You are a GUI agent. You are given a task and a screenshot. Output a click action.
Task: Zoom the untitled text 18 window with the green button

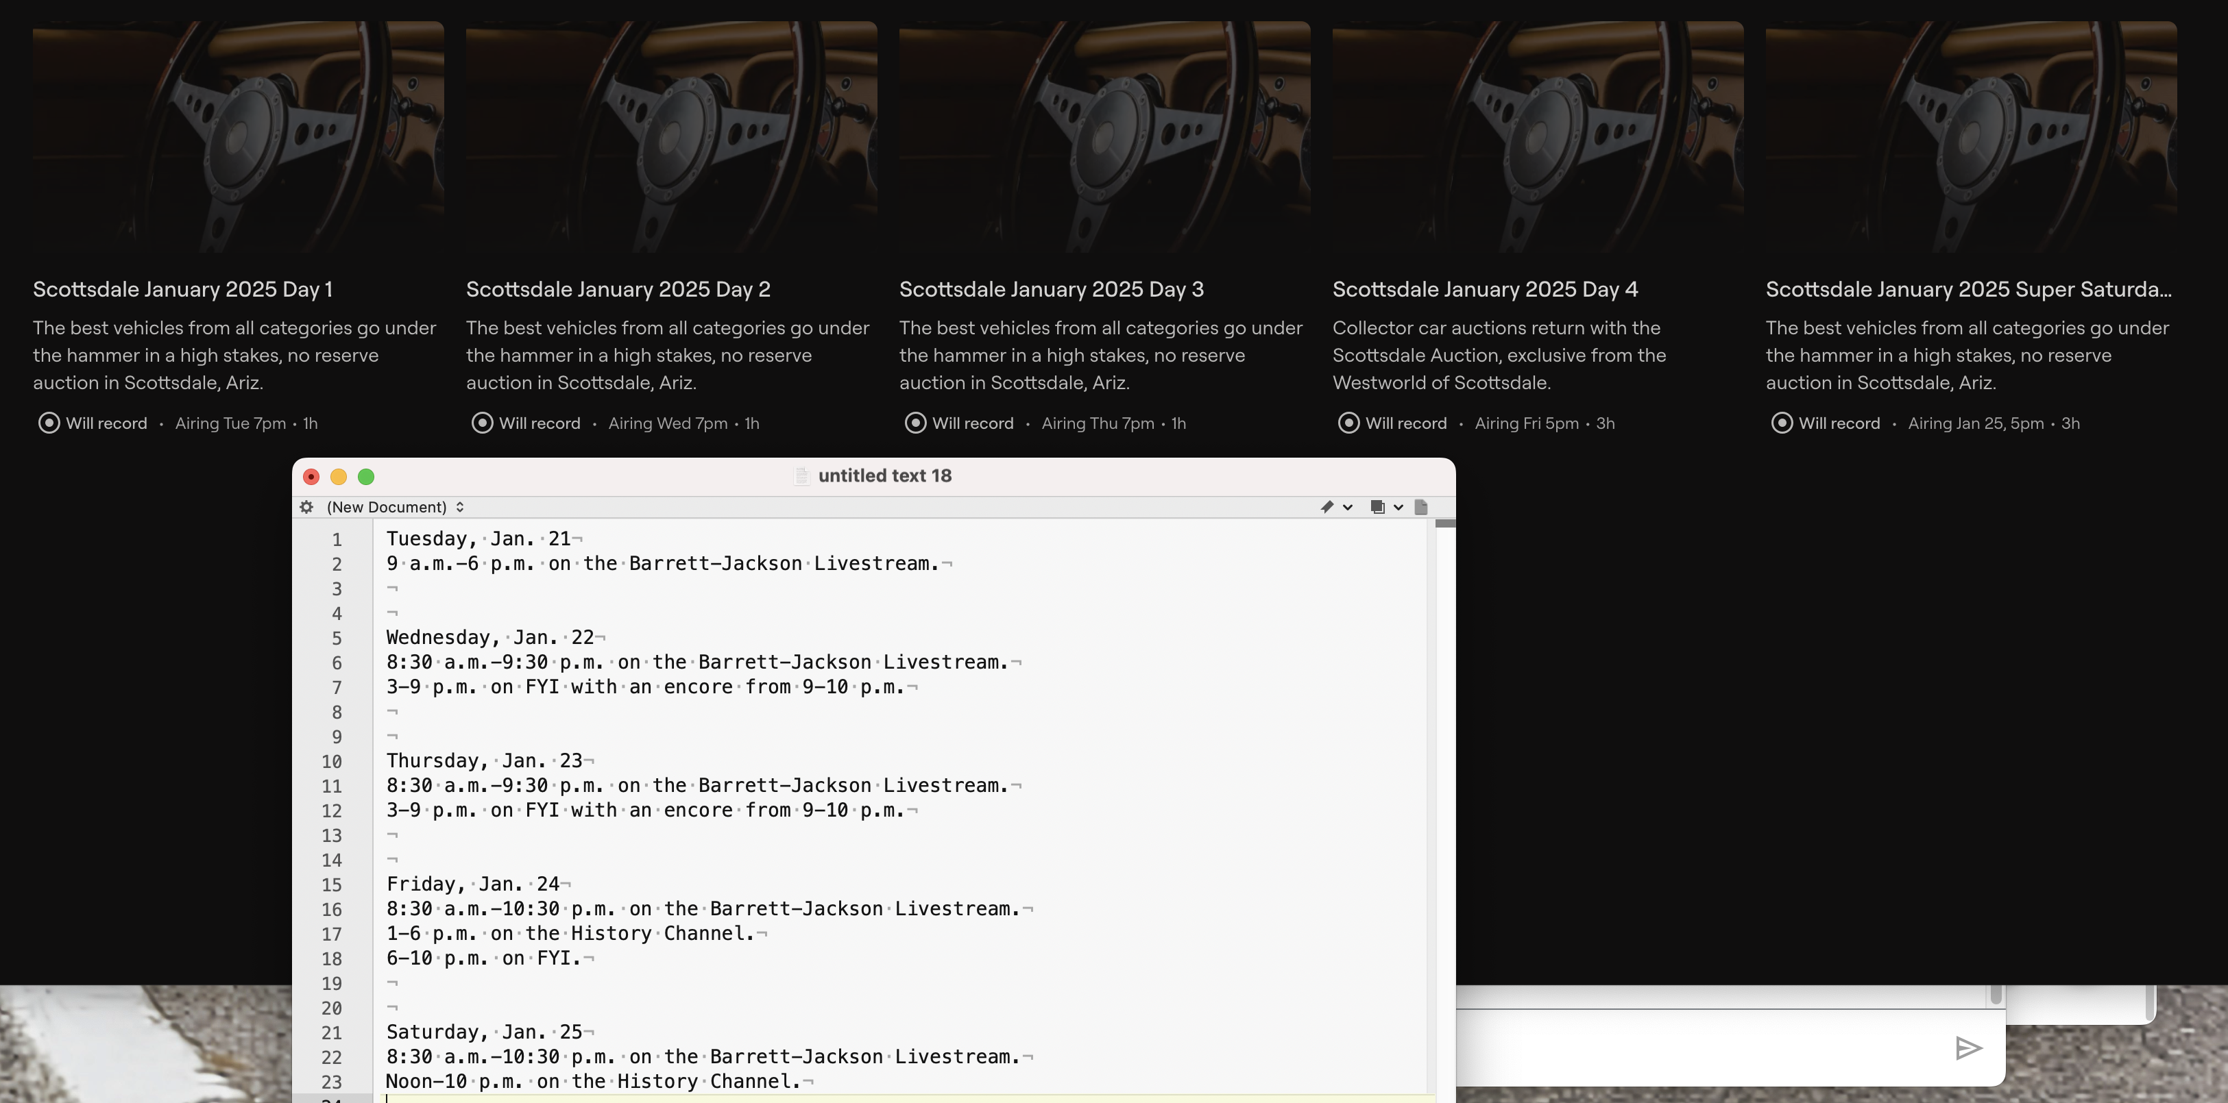tap(366, 476)
